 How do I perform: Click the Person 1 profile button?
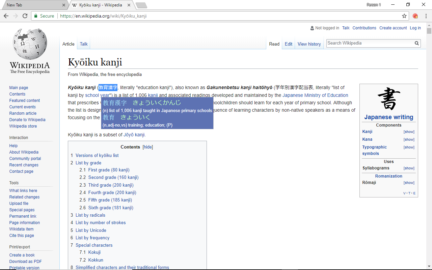coord(374,5)
